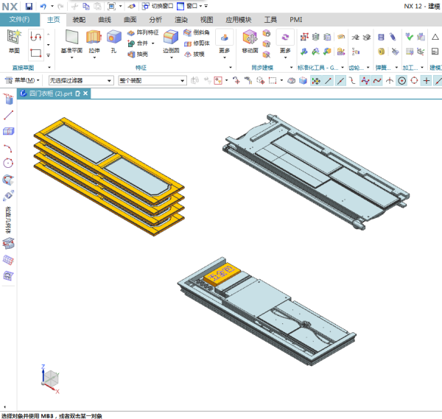442x419 pixels.
Task: Select the Datum Plane (基准平面) tool
Action: (x=71, y=40)
